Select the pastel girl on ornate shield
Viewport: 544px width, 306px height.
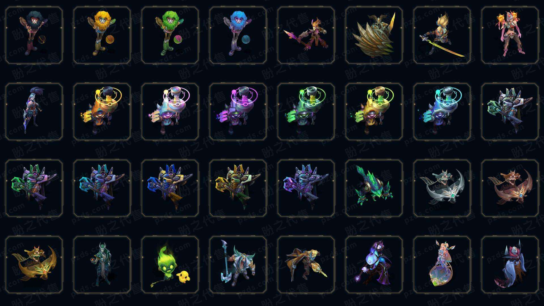pos(442,265)
